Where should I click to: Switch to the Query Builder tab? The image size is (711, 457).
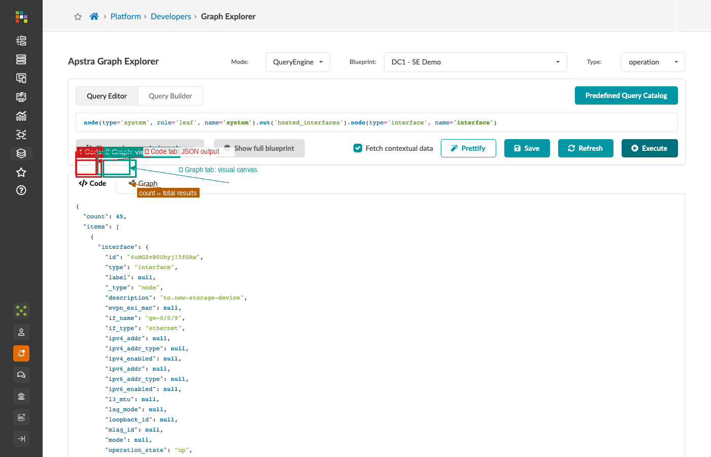[170, 96]
